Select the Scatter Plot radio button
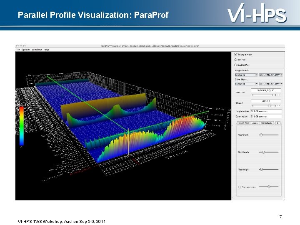The image size is (300, 225). tap(235, 65)
